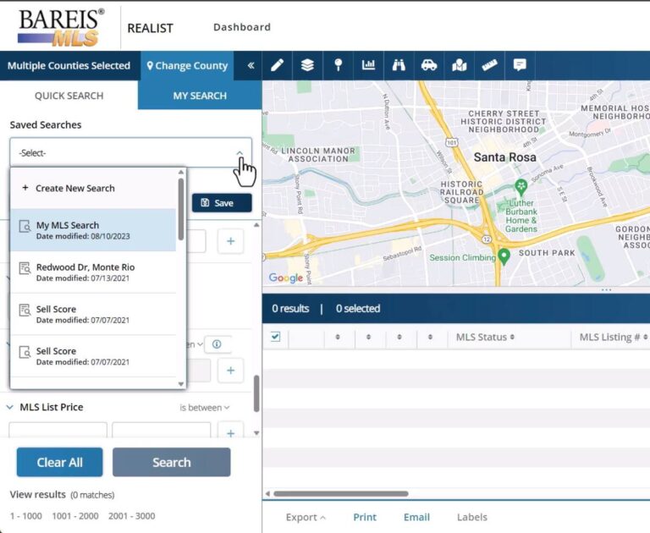Click the MLS List Price maximum field

pos(162,430)
